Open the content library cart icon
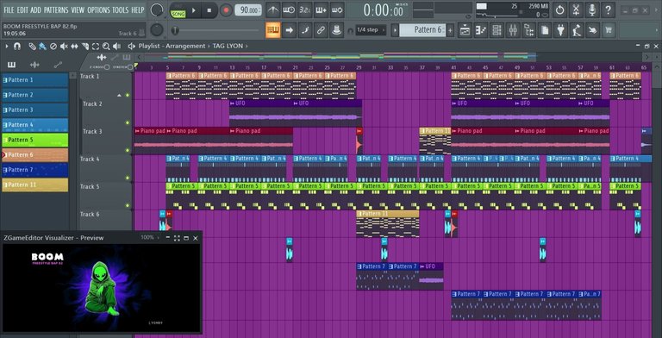The width and height of the screenshot is (662, 338). coord(609,30)
